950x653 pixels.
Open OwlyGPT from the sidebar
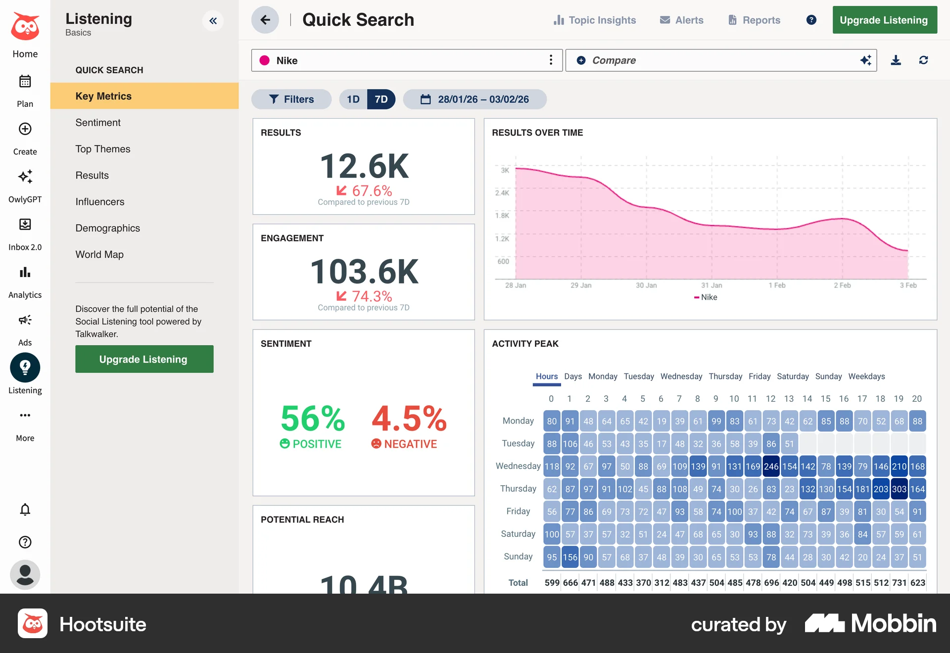(25, 177)
